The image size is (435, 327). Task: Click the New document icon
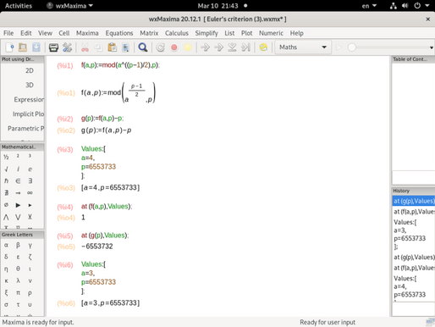pos(9,47)
